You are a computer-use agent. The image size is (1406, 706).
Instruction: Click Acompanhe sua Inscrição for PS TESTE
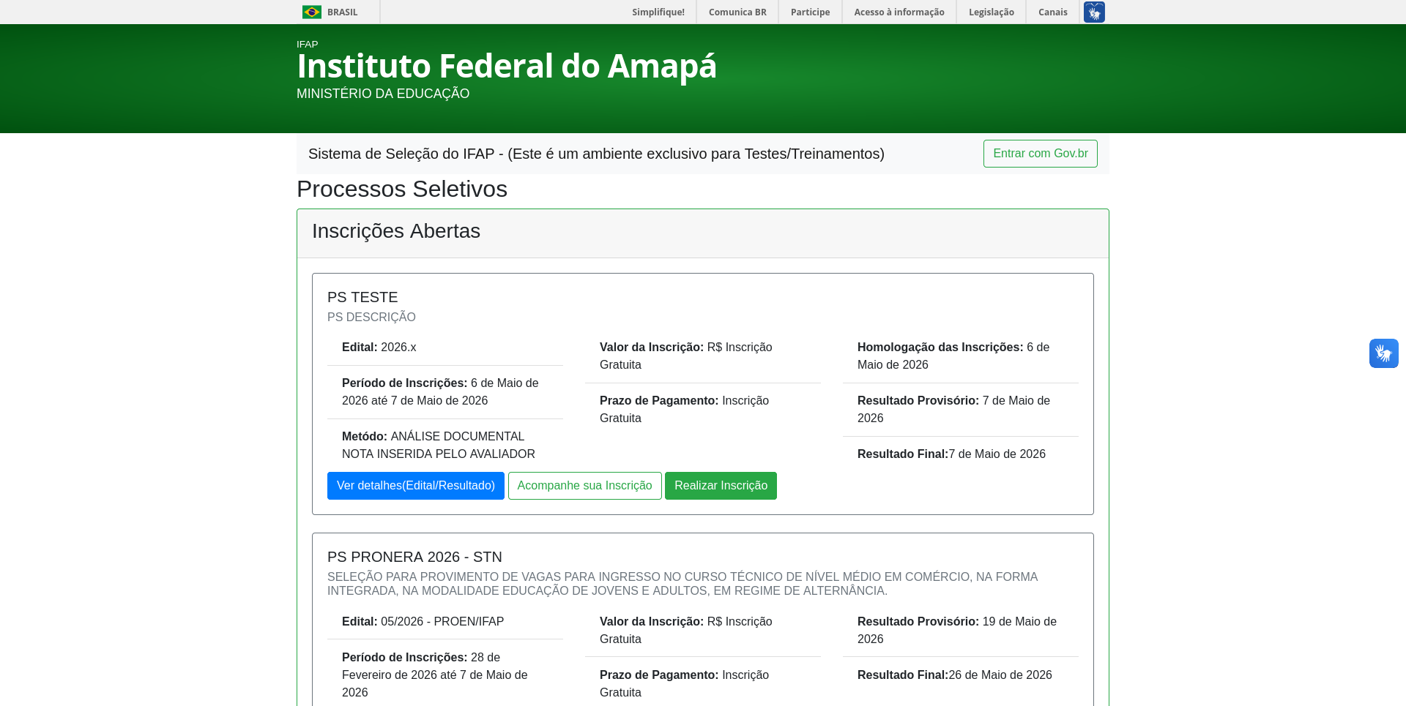pos(584,486)
